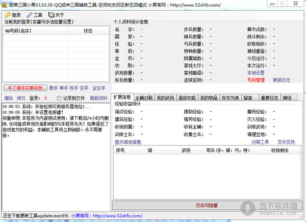Switch to the 主辅对刷 tab

(144, 97)
